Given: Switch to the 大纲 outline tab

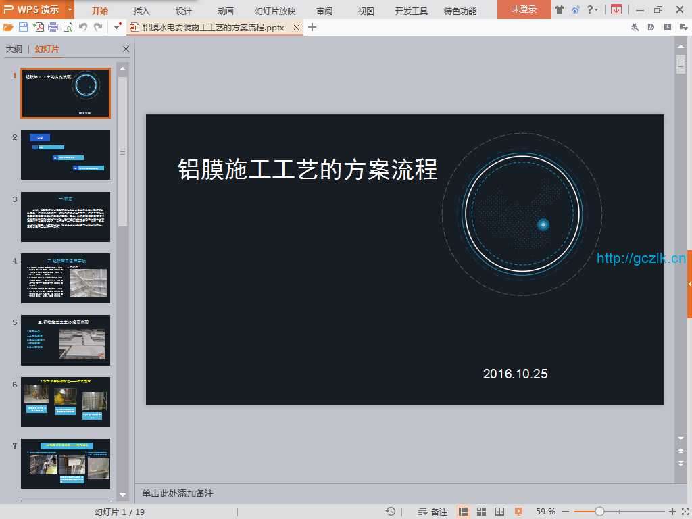Looking at the screenshot, I should 14,49.
